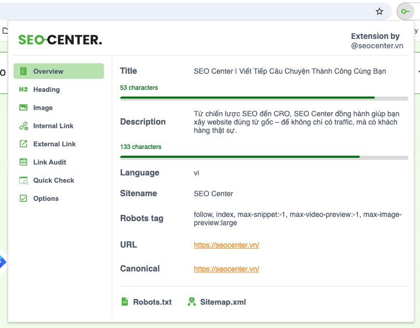The width and height of the screenshot is (420, 328).
Task: Click the SEO Center extension toolbar icon
Action: [405, 11]
